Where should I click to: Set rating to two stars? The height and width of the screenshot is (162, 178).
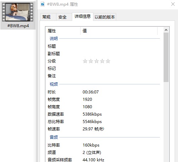pyautogui.click(x=91, y=61)
